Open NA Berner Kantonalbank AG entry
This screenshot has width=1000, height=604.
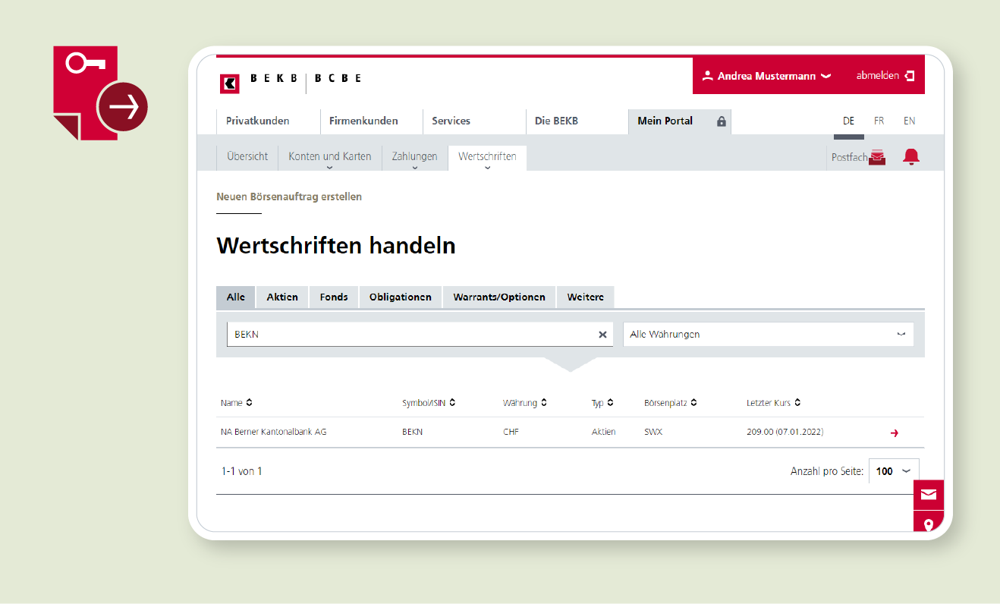[x=273, y=433]
